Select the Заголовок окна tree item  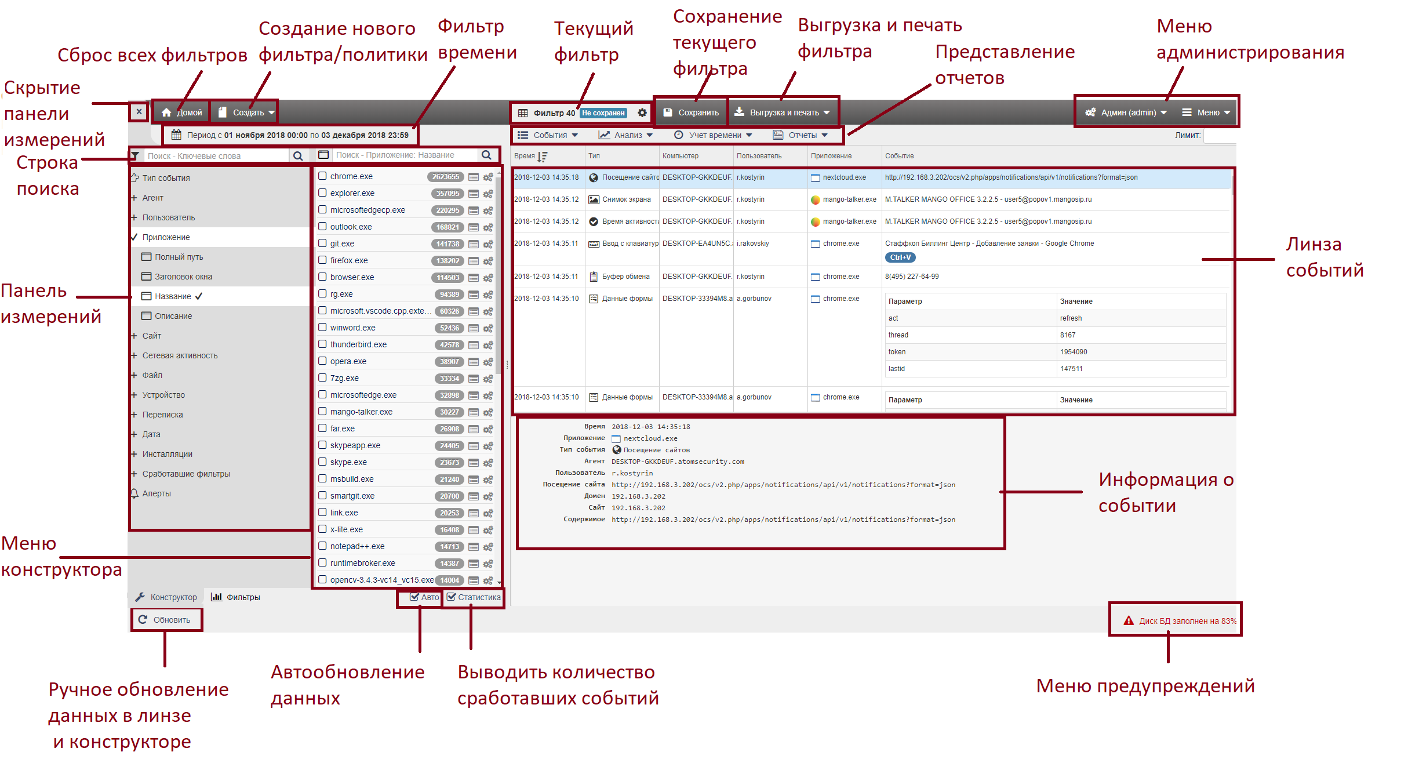pyautogui.click(x=183, y=277)
